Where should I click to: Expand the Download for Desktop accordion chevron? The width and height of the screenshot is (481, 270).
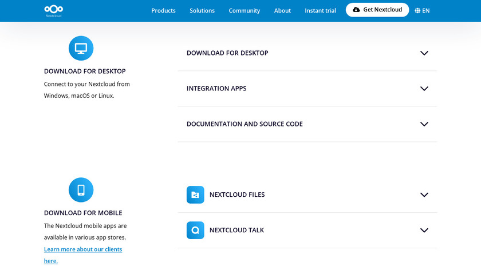tap(424, 53)
